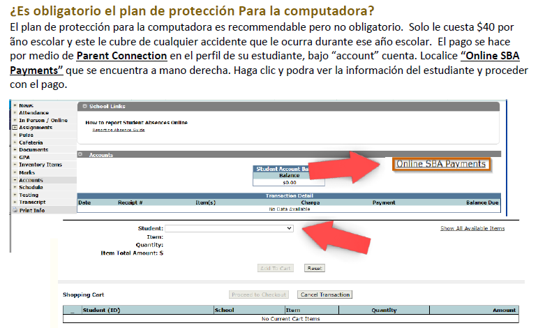Go to Inventory Items in sidebar

pos(40,165)
